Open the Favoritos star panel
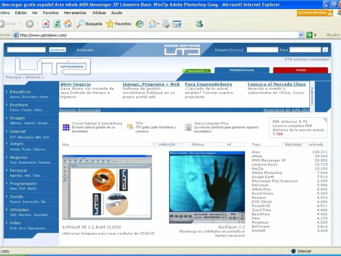This screenshot has width=341, height=256. [118, 24]
